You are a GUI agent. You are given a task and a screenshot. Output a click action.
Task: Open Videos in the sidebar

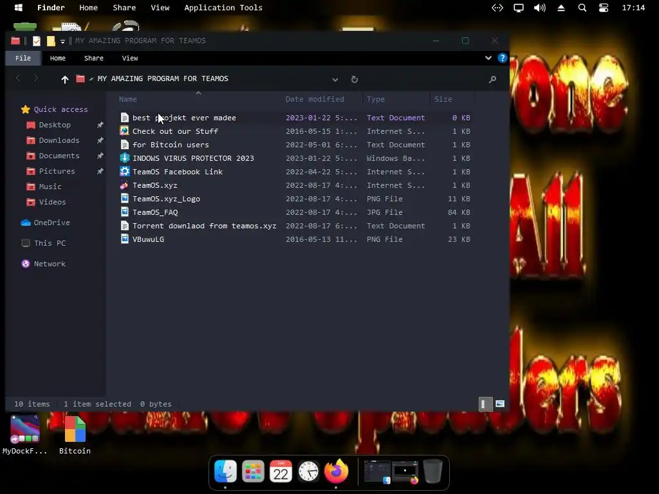46,202
